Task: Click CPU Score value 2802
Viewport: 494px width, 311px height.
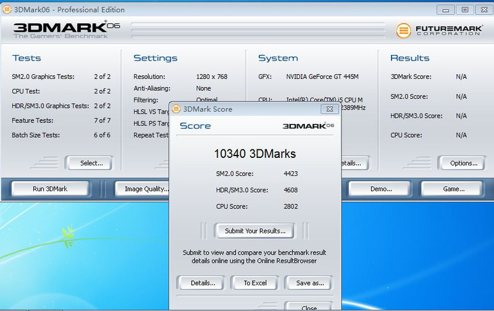Action: [290, 207]
